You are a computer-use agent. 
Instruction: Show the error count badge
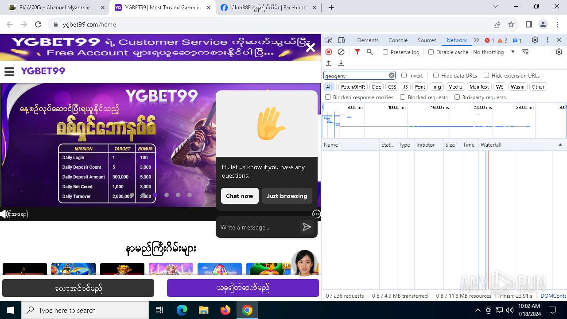489,40
